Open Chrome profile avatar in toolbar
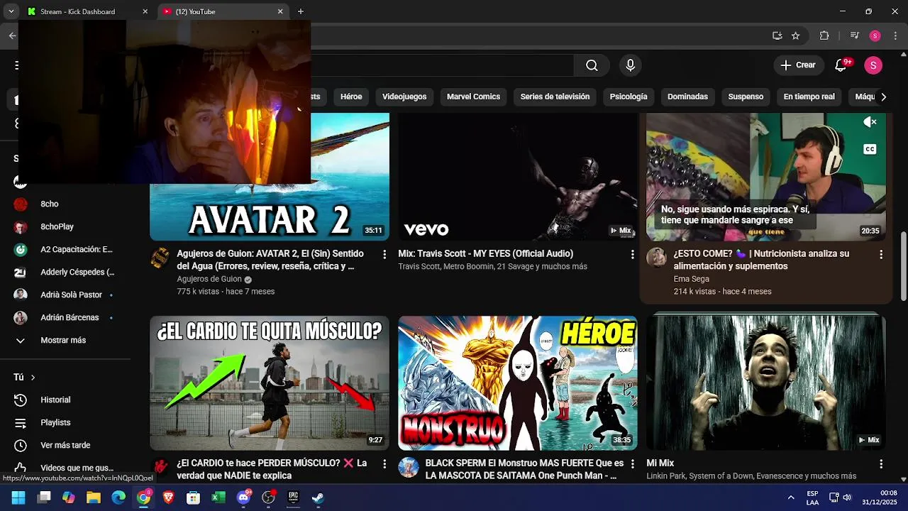 pyautogui.click(x=875, y=35)
